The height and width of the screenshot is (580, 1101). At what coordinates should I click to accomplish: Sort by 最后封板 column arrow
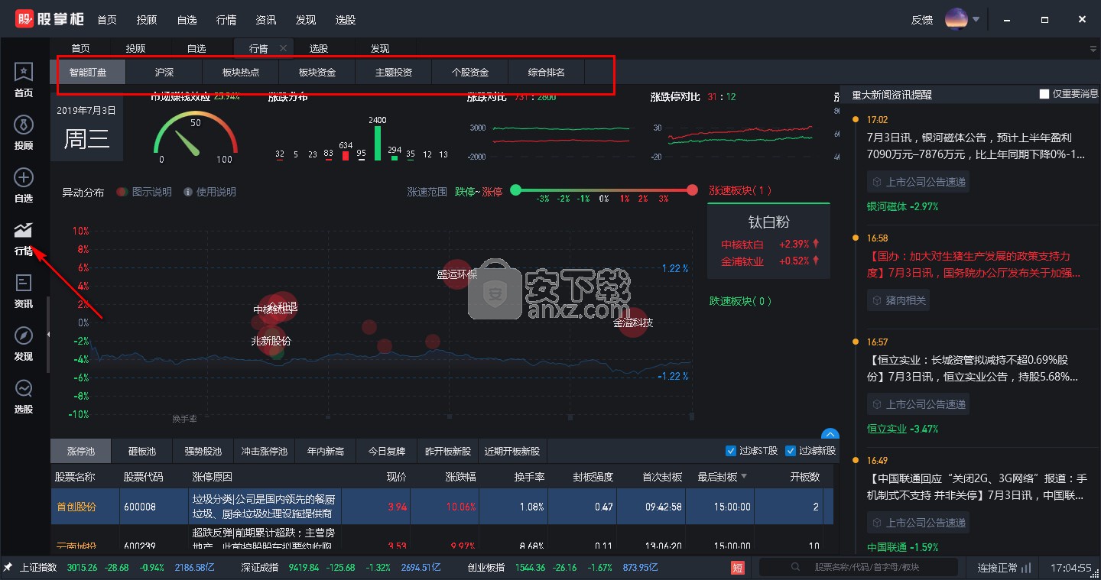coord(745,476)
